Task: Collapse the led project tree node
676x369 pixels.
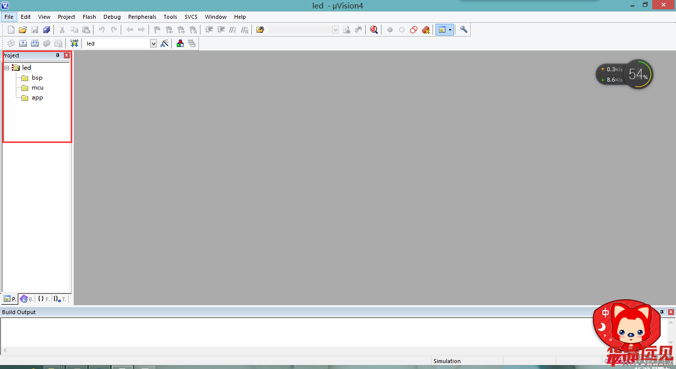Action: tap(6, 68)
